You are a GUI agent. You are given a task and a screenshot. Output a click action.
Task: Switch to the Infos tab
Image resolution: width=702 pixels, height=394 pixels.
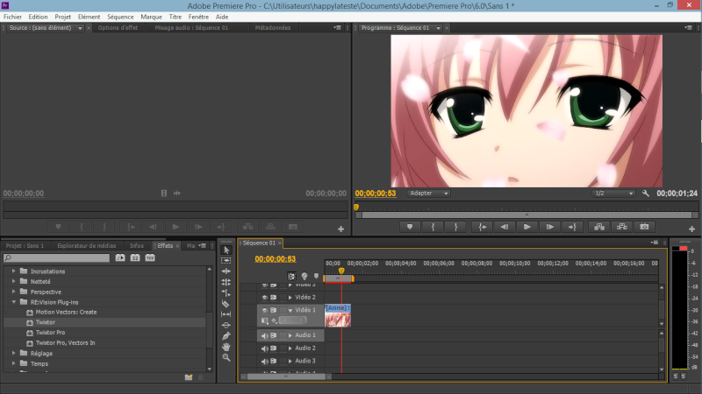(137, 246)
